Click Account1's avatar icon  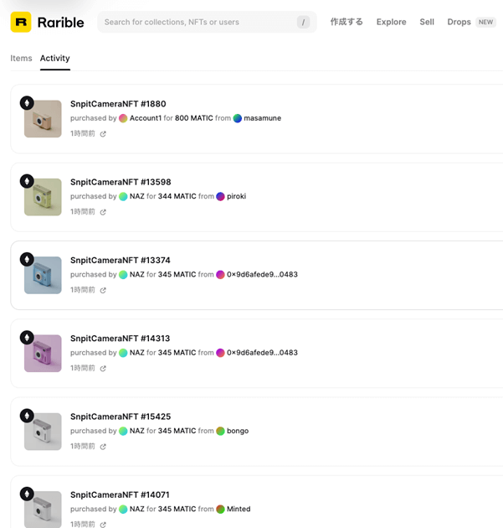click(123, 118)
